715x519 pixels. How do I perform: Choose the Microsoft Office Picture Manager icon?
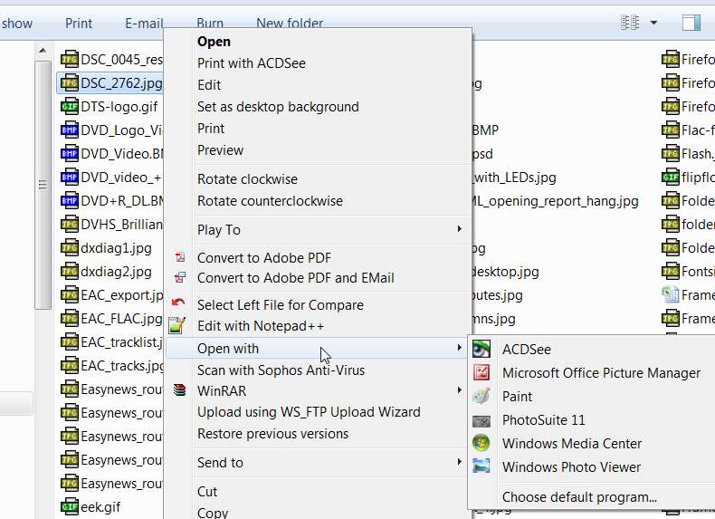(x=481, y=372)
